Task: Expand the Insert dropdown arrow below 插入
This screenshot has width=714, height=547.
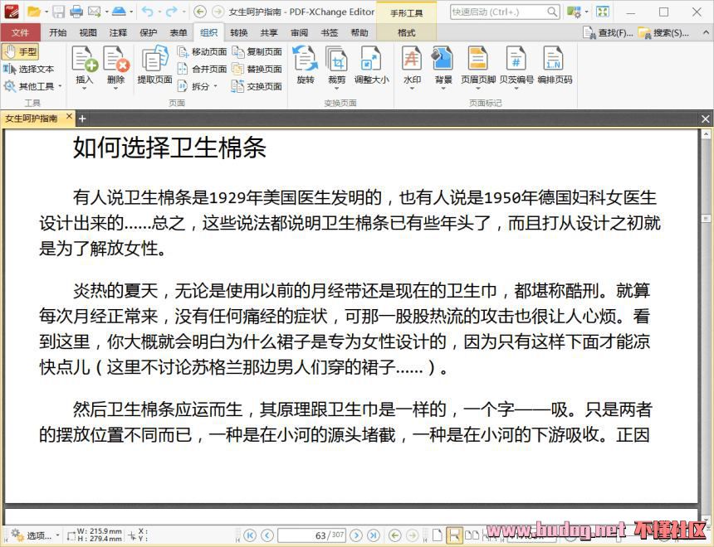Action: coord(85,88)
